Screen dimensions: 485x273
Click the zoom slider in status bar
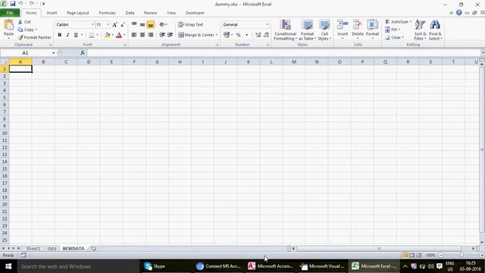(x=462, y=255)
